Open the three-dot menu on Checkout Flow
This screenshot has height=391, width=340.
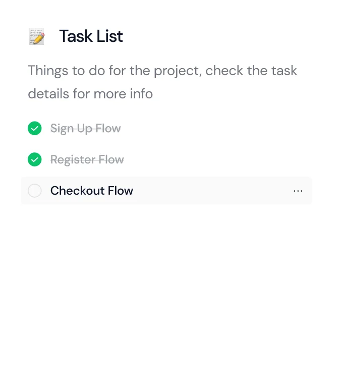point(298,191)
